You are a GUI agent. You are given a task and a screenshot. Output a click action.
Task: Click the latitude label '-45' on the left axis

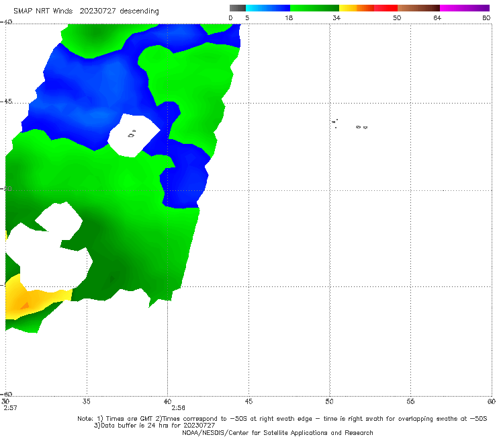point(6,102)
